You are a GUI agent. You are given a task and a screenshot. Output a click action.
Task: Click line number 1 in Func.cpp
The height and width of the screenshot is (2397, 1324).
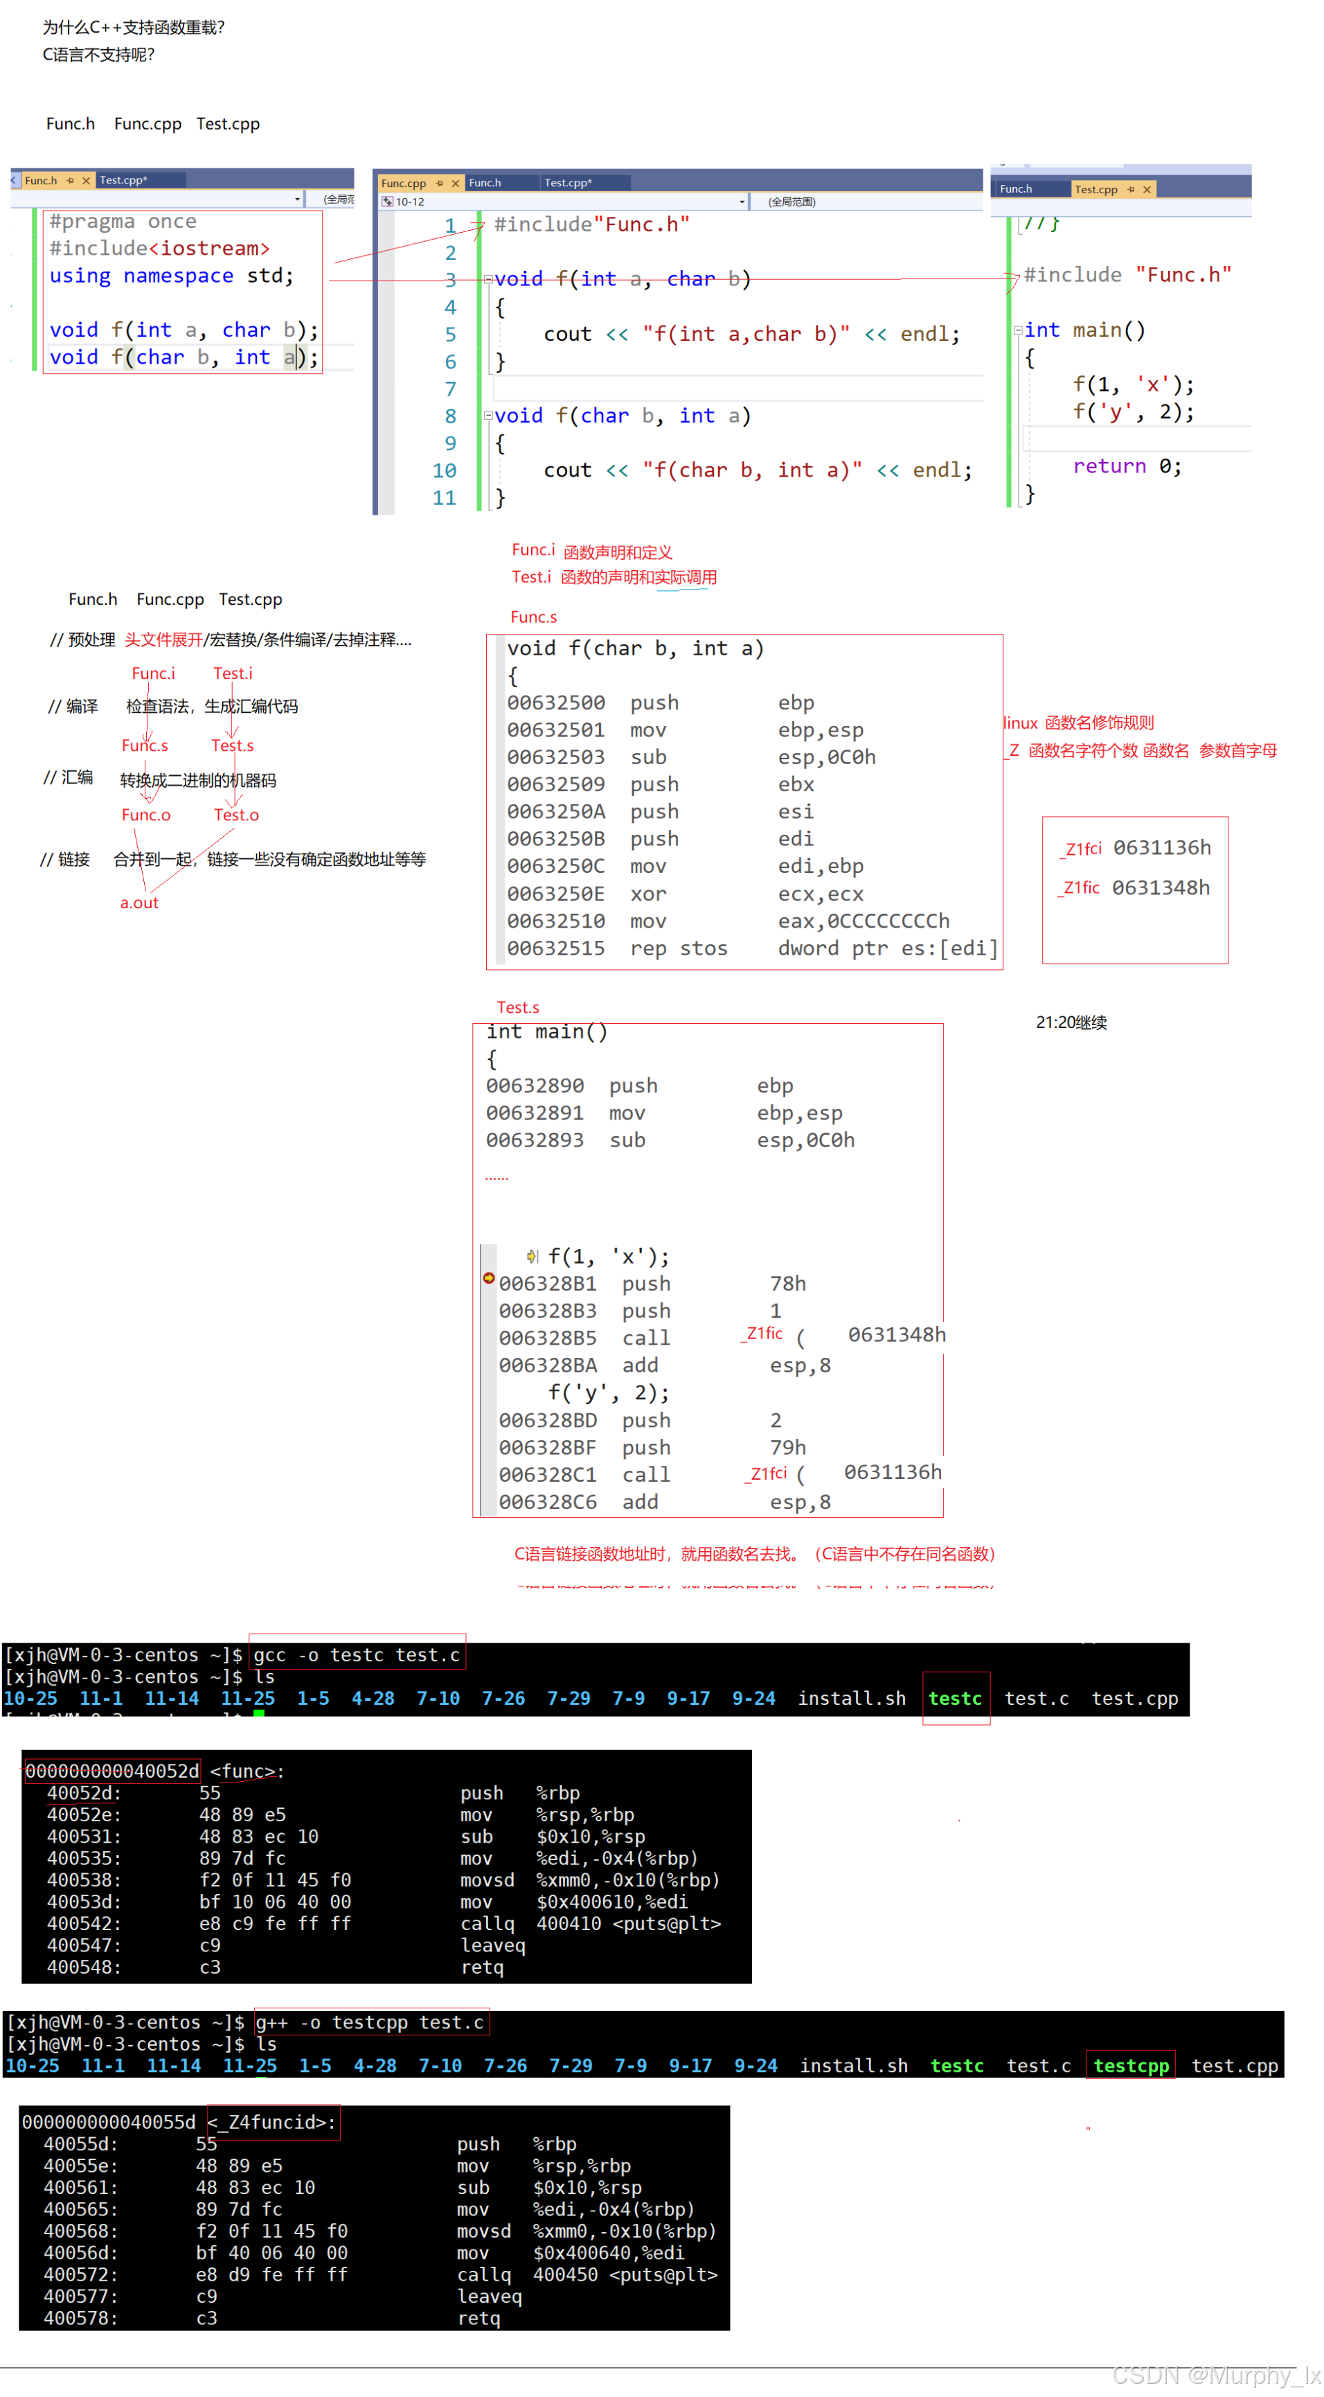coord(450,225)
